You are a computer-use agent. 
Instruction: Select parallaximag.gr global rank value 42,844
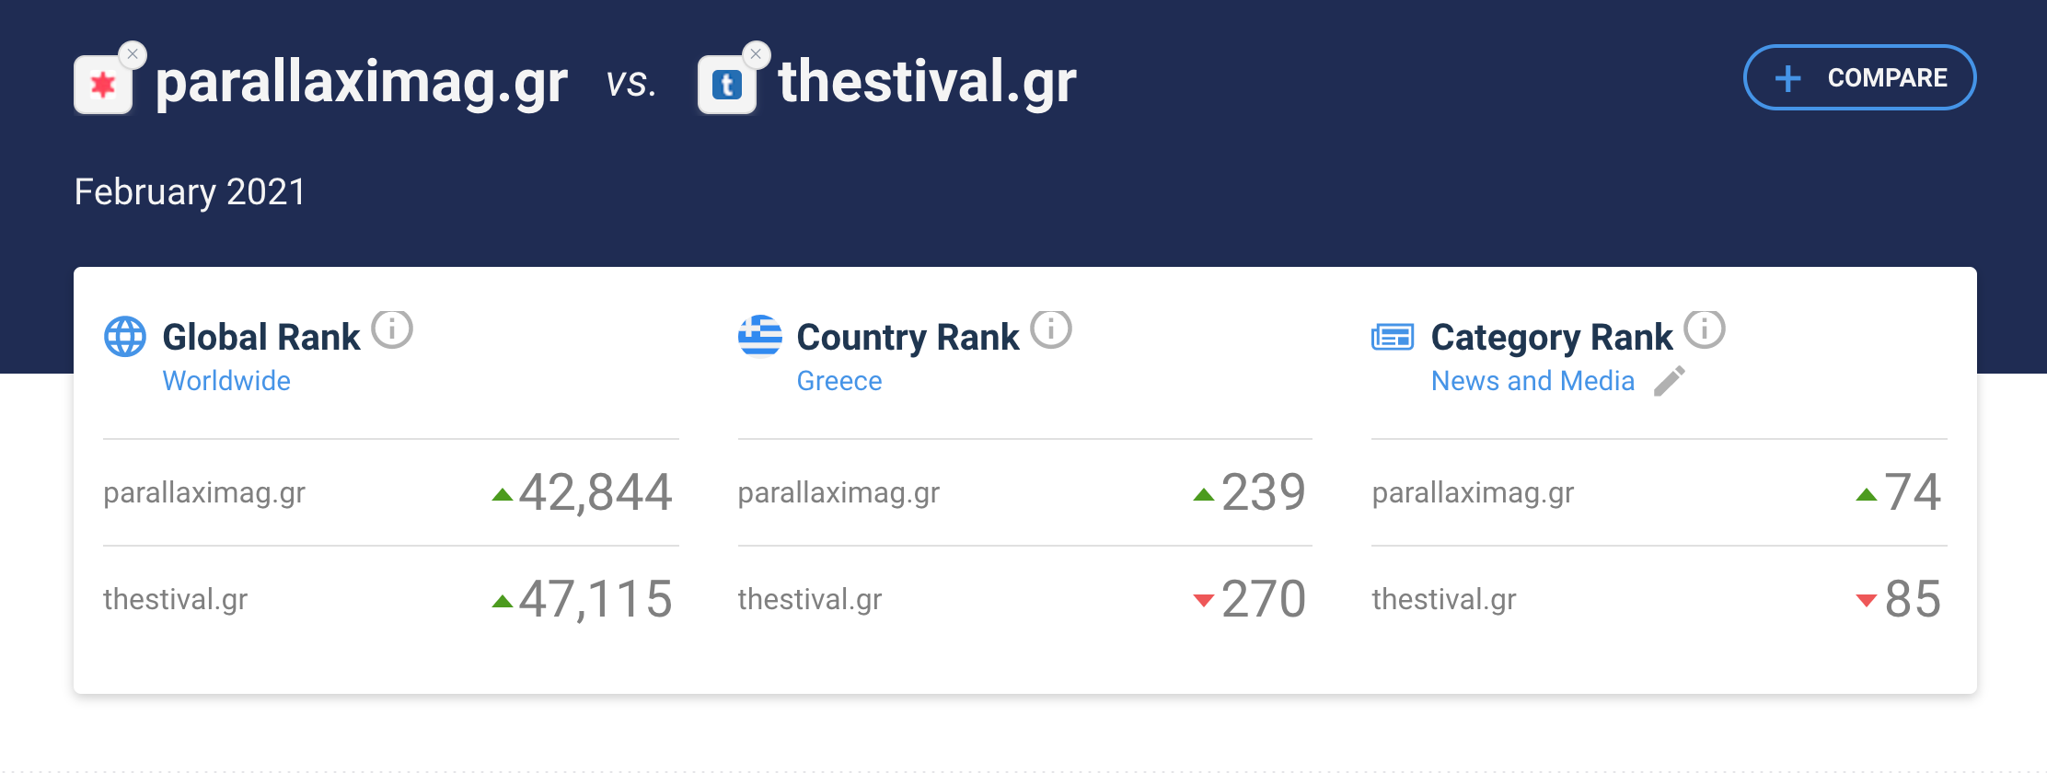[x=596, y=492]
